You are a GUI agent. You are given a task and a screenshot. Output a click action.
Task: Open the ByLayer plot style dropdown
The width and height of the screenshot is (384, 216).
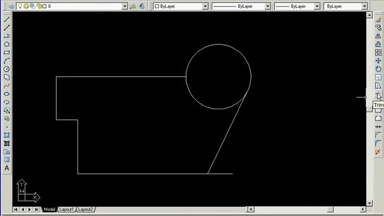(x=364, y=6)
